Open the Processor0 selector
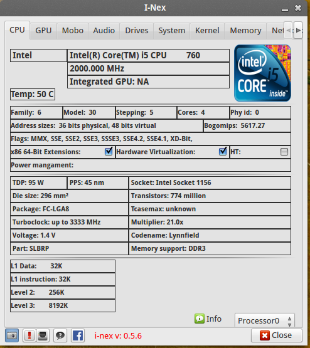The height and width of the screenshot is (348, 310). [x=265, y=320]
